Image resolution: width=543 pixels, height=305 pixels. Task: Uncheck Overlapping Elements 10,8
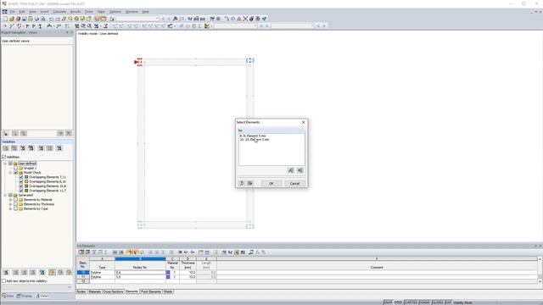click(x=20, y=186)
